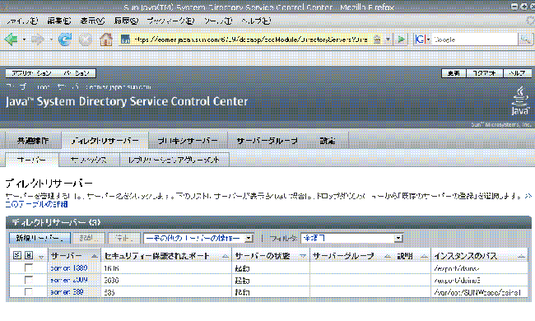Click the Google search engine G icon
The width and height of the screenshot is (535, 321).
point(420,40)
